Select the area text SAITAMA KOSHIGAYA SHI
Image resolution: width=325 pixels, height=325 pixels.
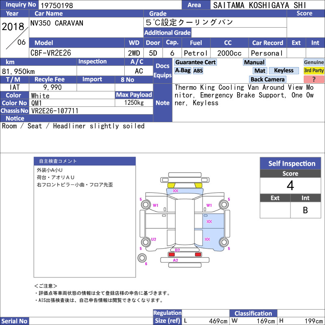[260, 5]
